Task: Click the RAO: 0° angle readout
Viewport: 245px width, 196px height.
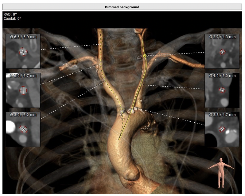Action: (10, 14)
